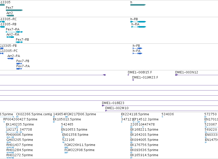Select the Pex7-RA transcript
This screenshot has height=159, width=218.
(x=14, y=32)
